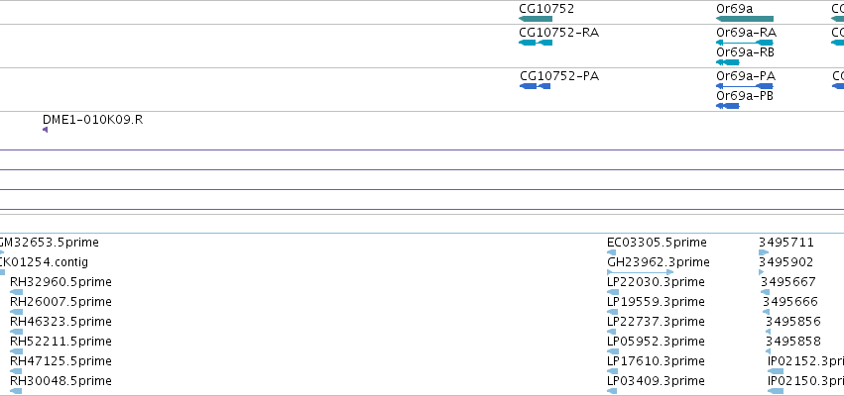844x396 pixels.
Task: Open the 3495858 feature label
Action: click(793, 342)
